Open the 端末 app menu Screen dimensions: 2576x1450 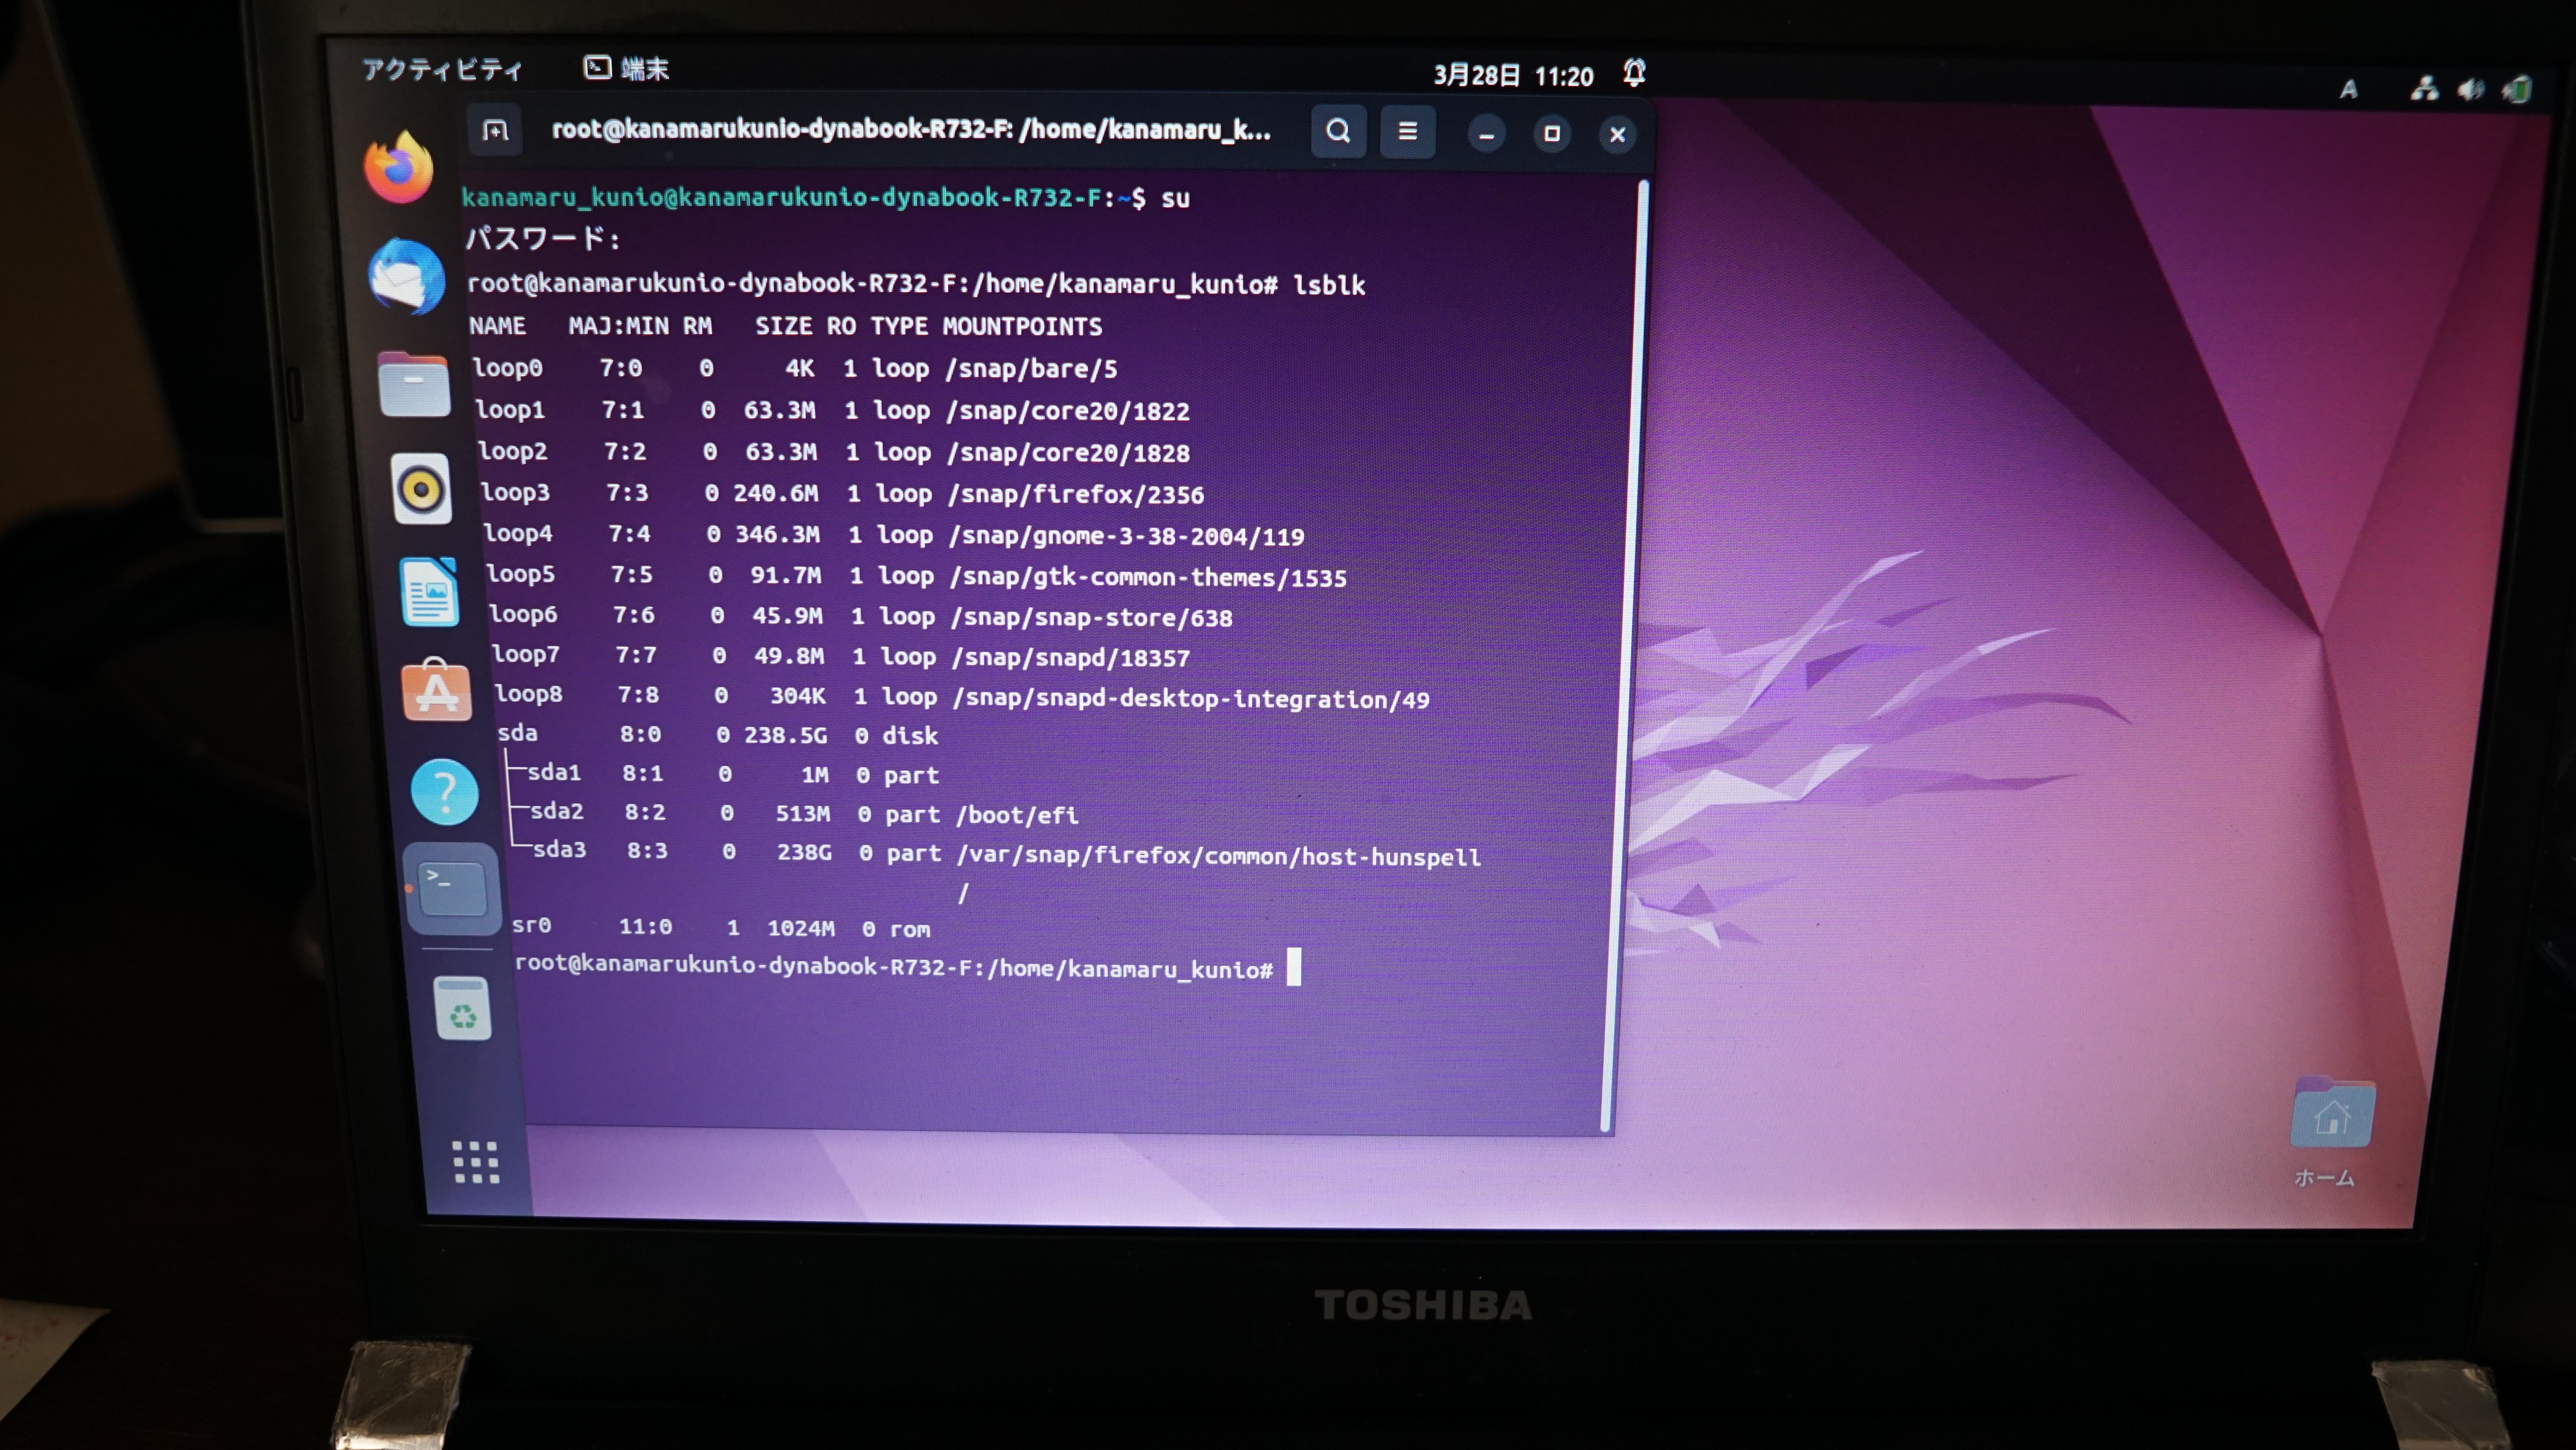626,69
